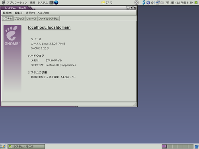Click the resize grip in window corner
This screenshot has height=149, width=199.
(x=135, y=104)
